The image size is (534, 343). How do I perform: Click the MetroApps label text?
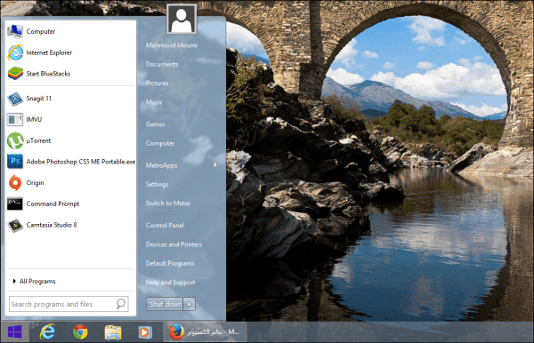click(x=161, y=165)
